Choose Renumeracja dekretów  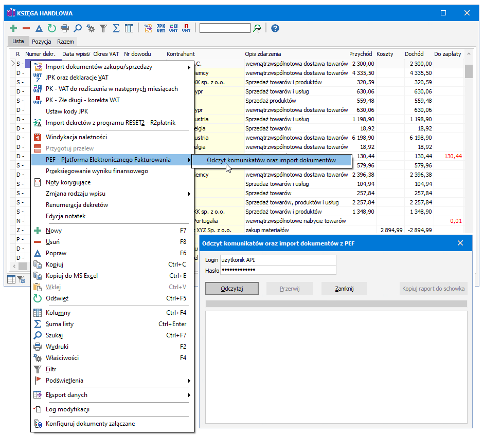(113, 205)
